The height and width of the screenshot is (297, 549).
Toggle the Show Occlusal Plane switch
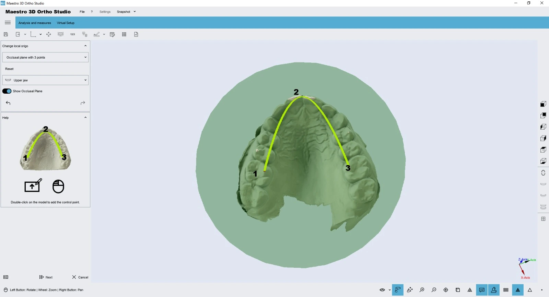click(7, 91)
